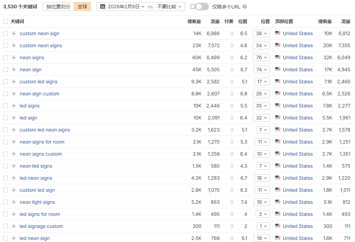Click plus icon beside 'led neon signs'
This screenshot has height=242, width=355.
tap(14, 178)
